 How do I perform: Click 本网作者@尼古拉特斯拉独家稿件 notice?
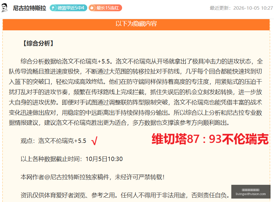pyautogui.click(x=93, y=177)
